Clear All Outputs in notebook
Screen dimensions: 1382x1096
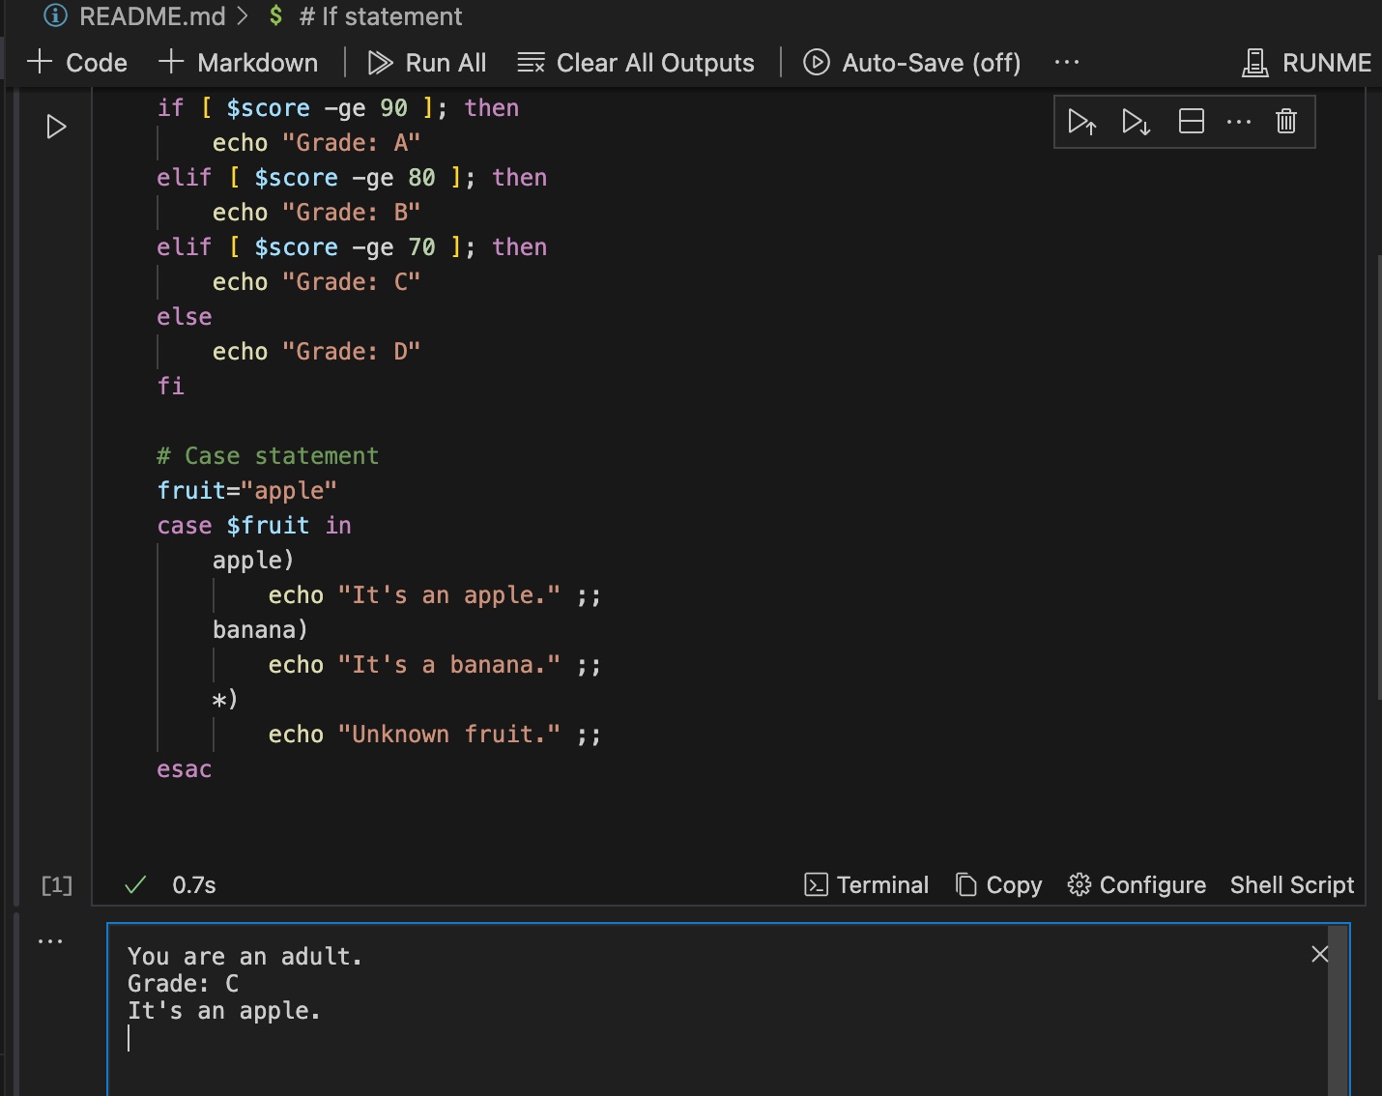[x=636, y=63]
